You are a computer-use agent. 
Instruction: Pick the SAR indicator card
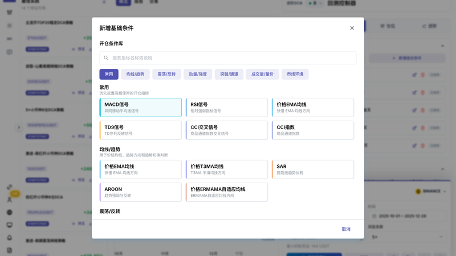pos(312,170)
